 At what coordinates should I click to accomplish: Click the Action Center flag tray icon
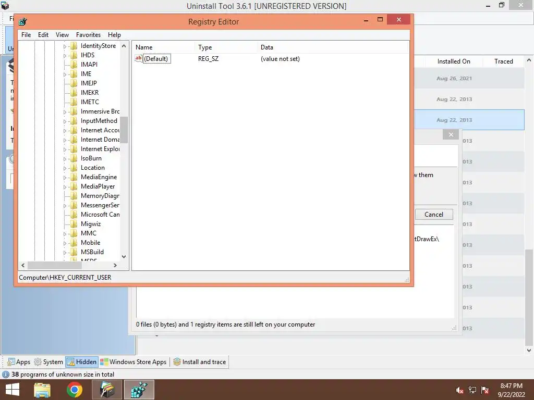tap(485, 390)
